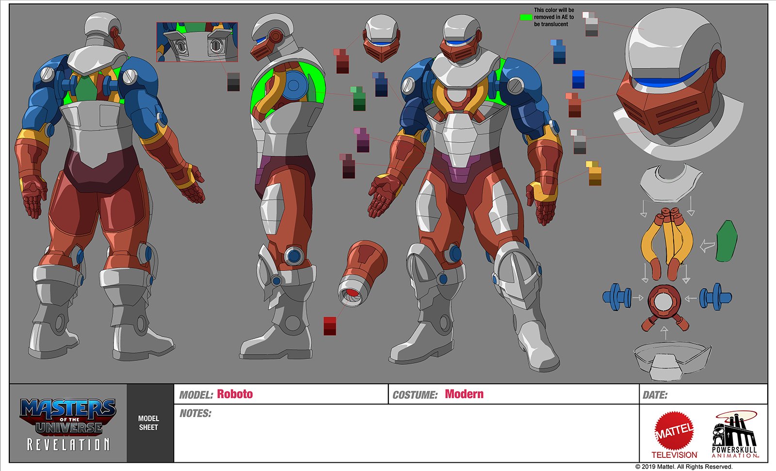The width and height of the screenshot is (776, 471).
Task: Select the medium blue shoulder swatch beside legend note
Action: tap(558, 51)
